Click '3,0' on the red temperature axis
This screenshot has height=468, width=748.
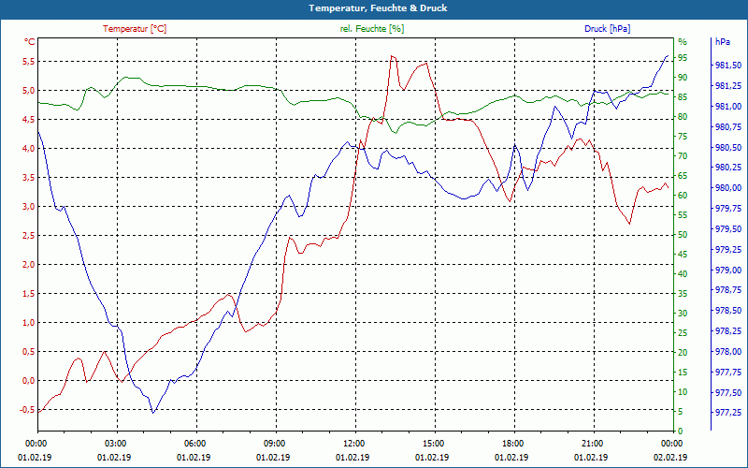pos(28,207)
